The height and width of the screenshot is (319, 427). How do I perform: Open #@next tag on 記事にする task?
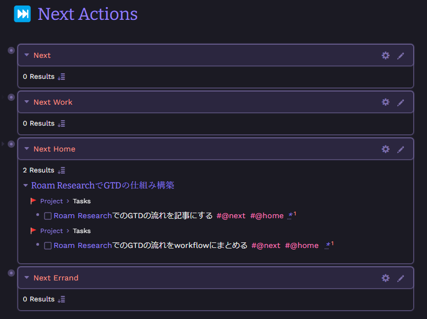pyautogui.click(x=231, y=215)
